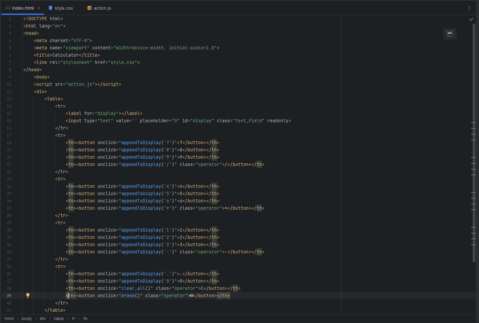
Task: Switch to the action.js tab
Action: pyautogui.click(x=99, y=8)
